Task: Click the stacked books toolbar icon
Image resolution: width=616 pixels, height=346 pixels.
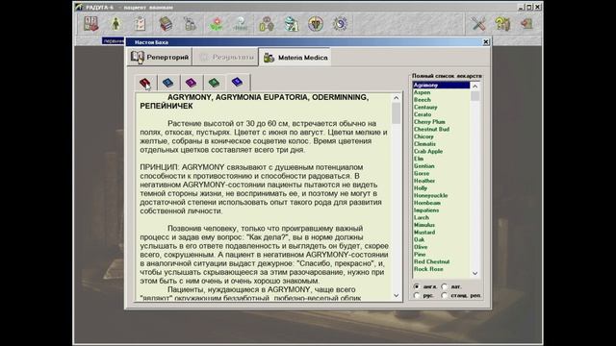Action: [166, 24]
